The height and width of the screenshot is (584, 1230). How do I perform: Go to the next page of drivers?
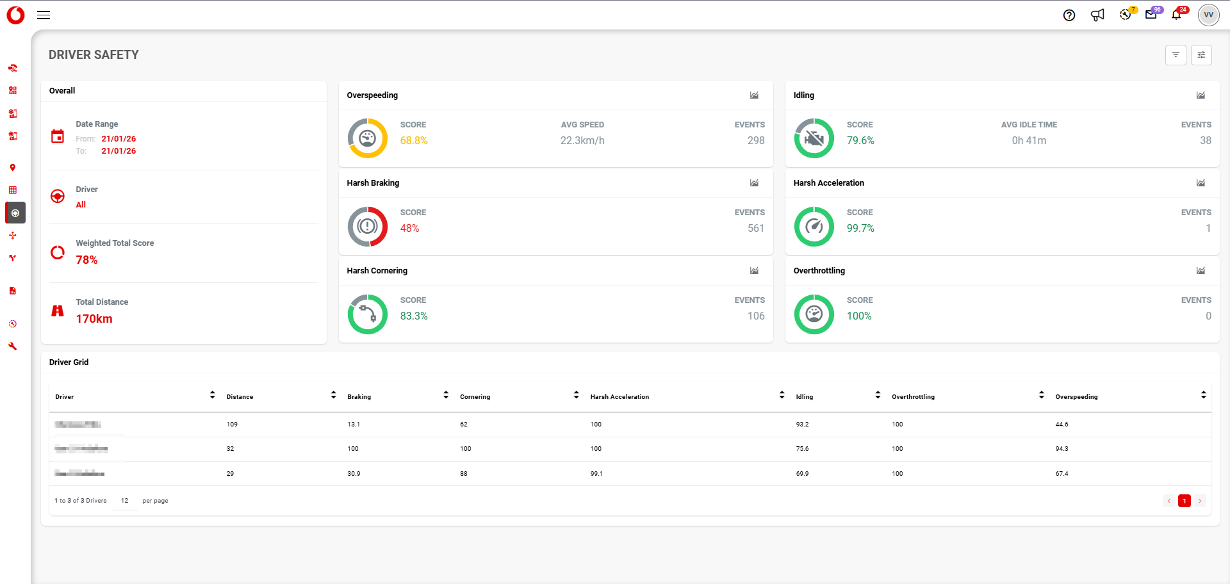[1200, 501]
